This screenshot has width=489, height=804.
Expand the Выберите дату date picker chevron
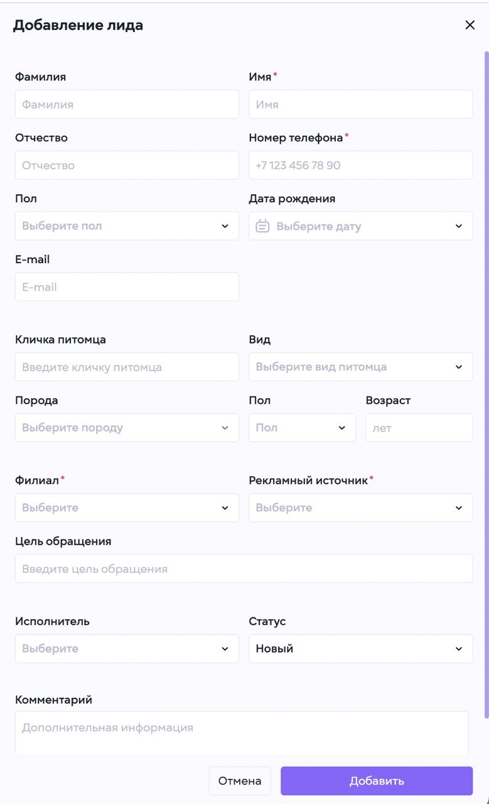point(459,226)
